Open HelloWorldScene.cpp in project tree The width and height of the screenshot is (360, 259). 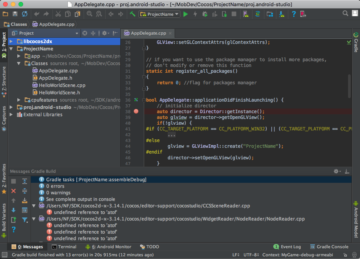(x=62, y=85)
